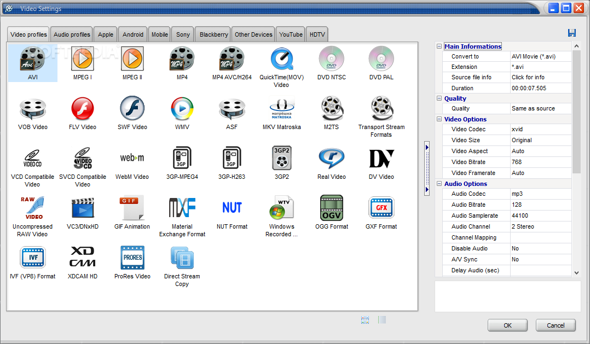Pick the ASF format icon
Screen dimensions: 590x344
(232, 109)
